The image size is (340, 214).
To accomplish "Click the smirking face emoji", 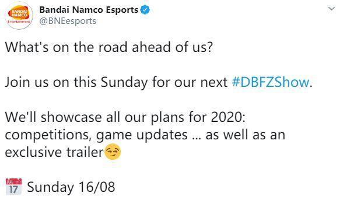I will (113, 152).
